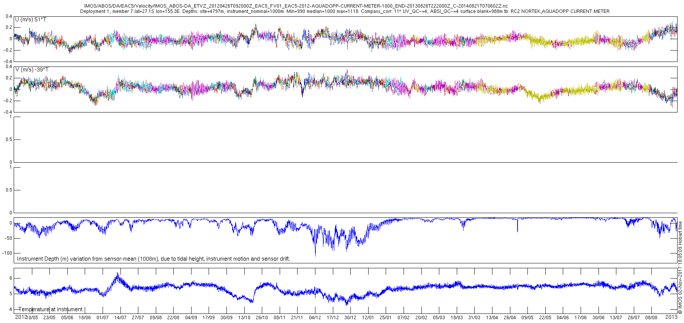Screen dimensions: 684x323
Task: Select the '22/05' date tick label
Action: point(545,318)
